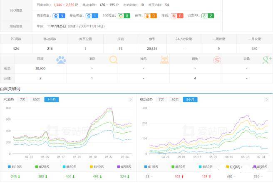Click the 360 magnifier icon in the table header
This screenshot has height=183, width=273.
click(113, 59)
